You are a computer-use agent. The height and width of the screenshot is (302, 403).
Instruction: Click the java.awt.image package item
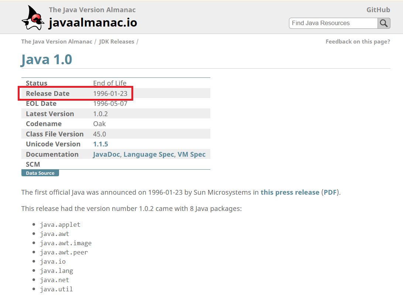(x=66, y=243)
